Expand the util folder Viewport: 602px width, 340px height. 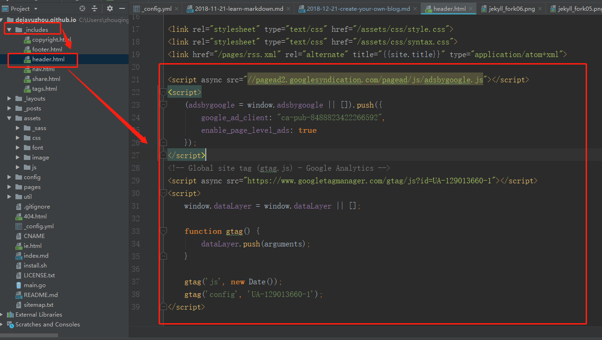click(x=9, y=197)
